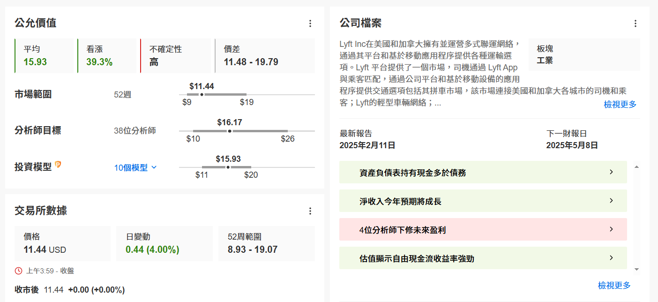The image size is (658, 302).
Task: Click the 52週 label beside 市場範圍
Action: tap(123, 95)
